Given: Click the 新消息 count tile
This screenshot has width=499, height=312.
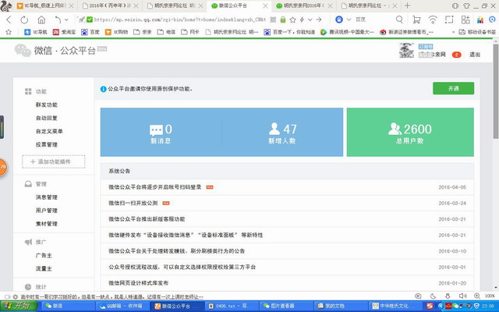Looking at the screenshot, I should [161, 133].
